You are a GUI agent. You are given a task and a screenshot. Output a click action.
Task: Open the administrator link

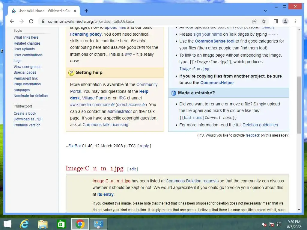pyautogui.click(x=120, y=111)
